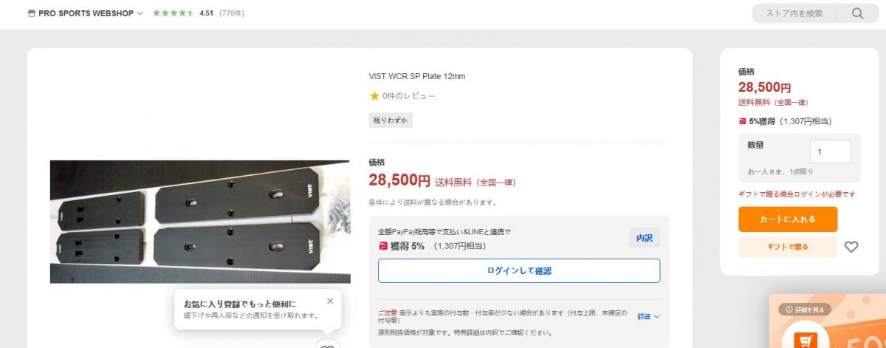Viewport: 886px width, 348px height.
Task: Click the ストア内を検索 search field
Action: (x=795, y=13)
